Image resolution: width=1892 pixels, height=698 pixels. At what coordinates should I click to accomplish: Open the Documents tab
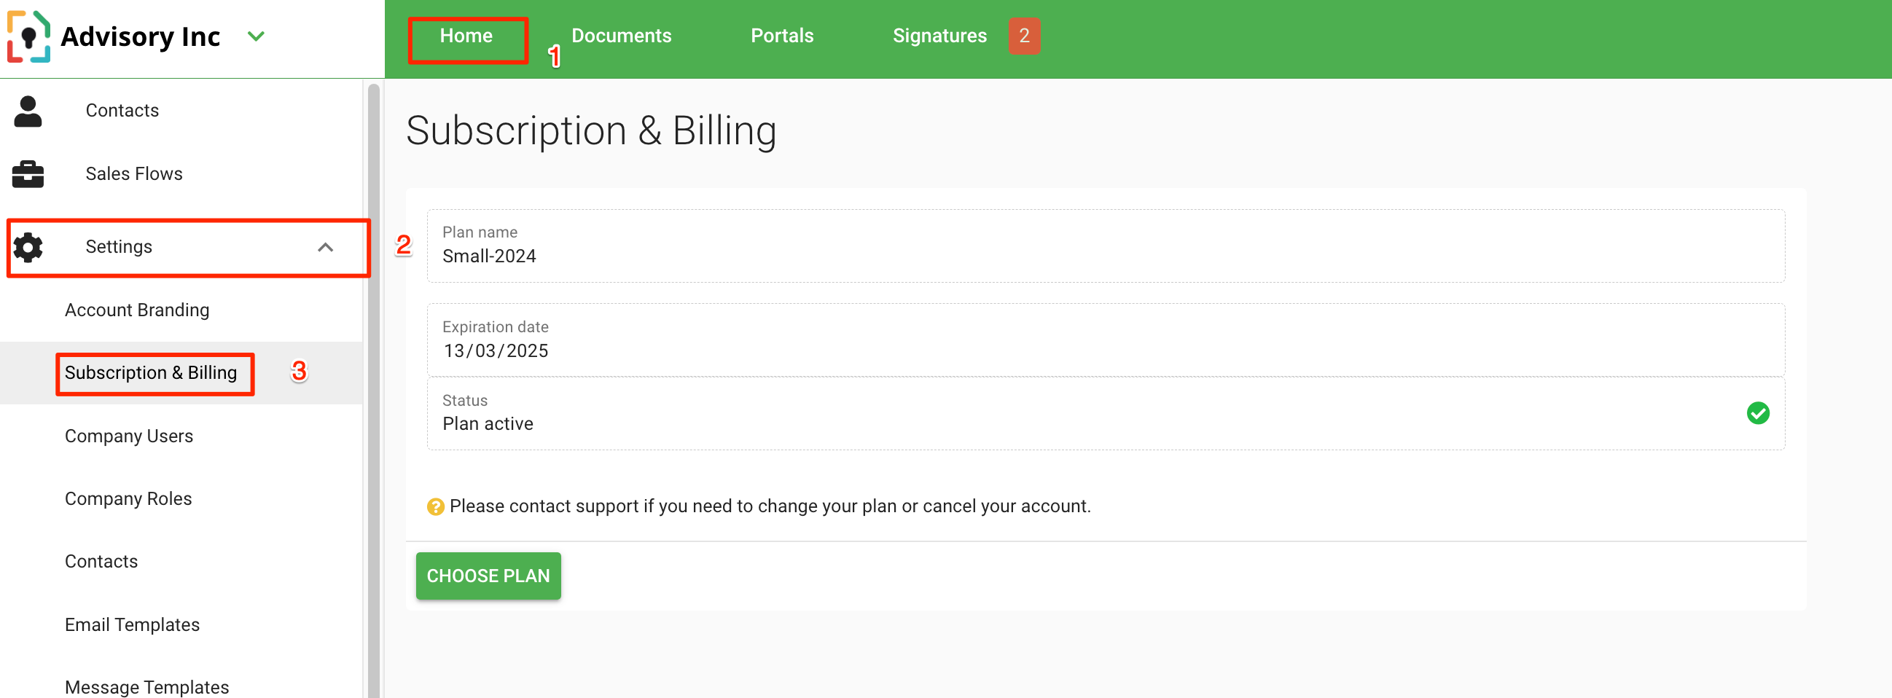click(x=622, y=36)
